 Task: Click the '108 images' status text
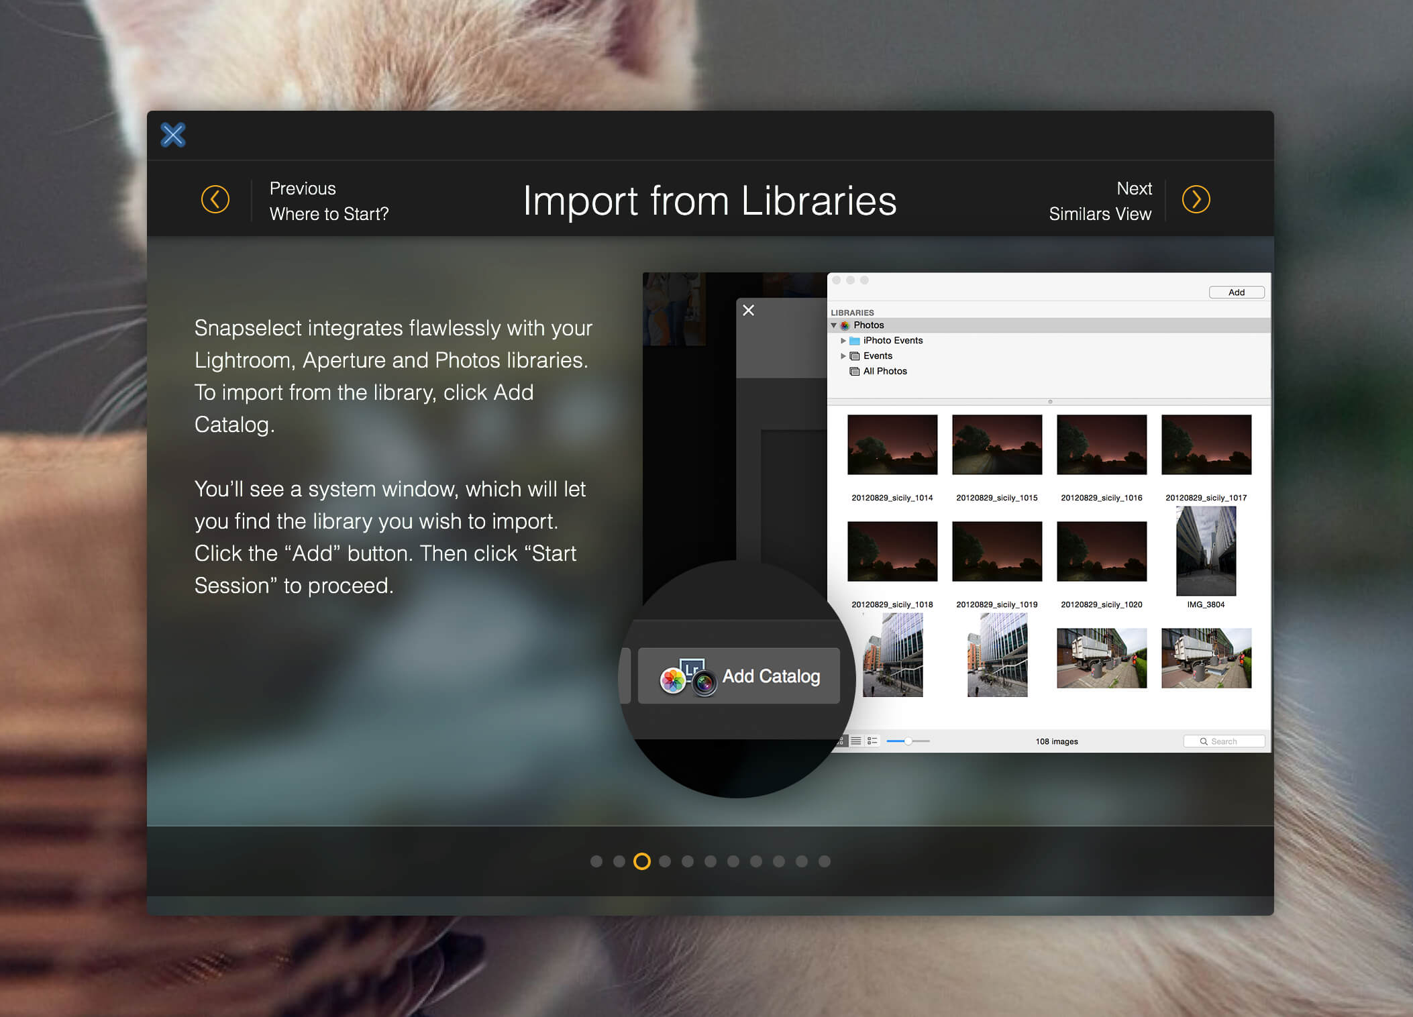click(1057, 741)
